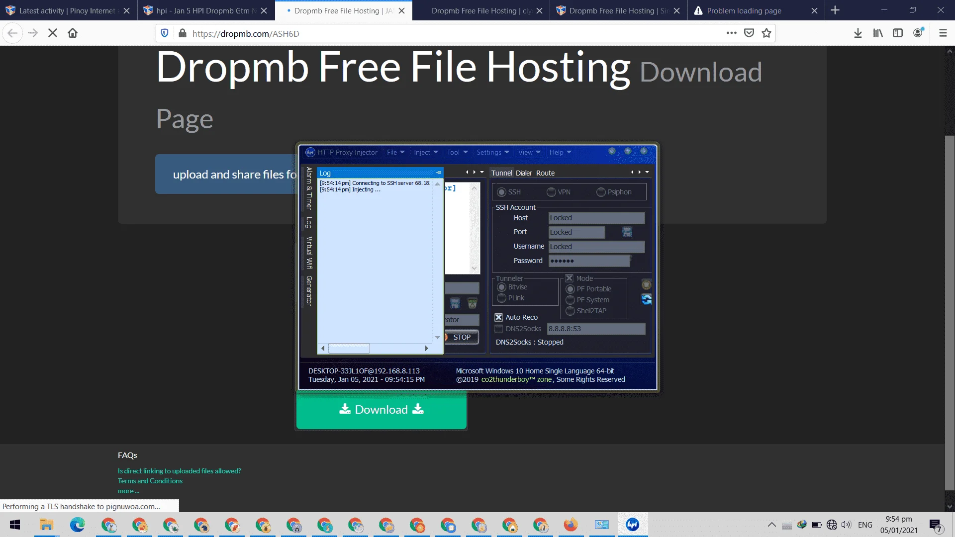Choose PF Portable mode
Viewport: 955px width, 537px height.
point(570,289)
